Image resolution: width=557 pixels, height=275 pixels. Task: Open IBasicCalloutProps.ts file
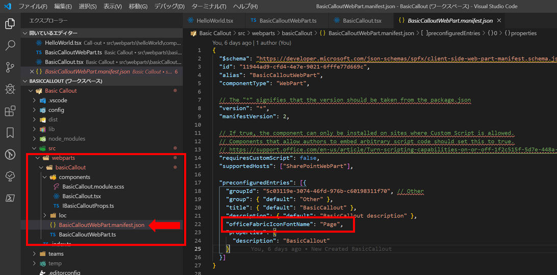coord(88,206)
